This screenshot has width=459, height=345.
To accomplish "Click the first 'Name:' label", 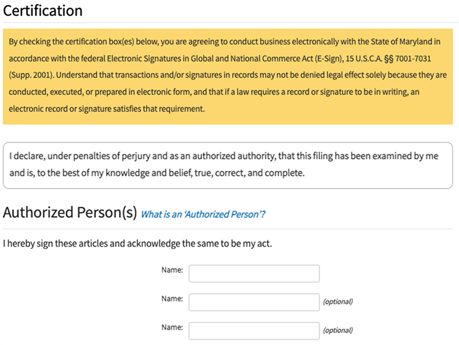I will click(172, 270).
